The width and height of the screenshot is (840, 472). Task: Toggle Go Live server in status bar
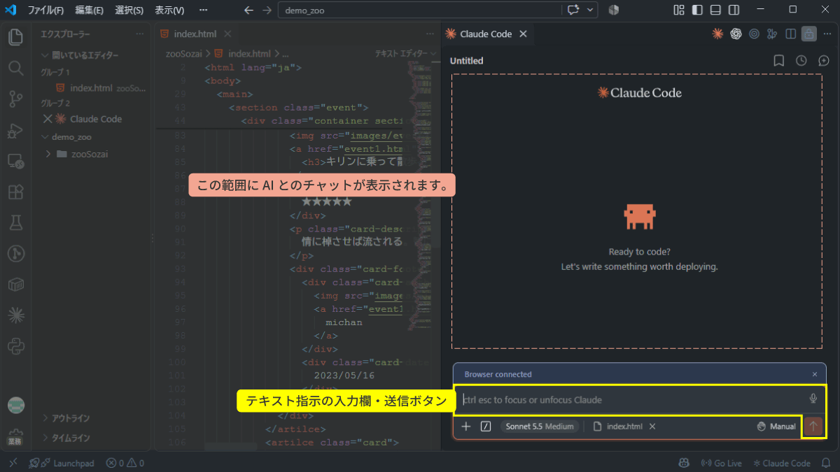721,463
